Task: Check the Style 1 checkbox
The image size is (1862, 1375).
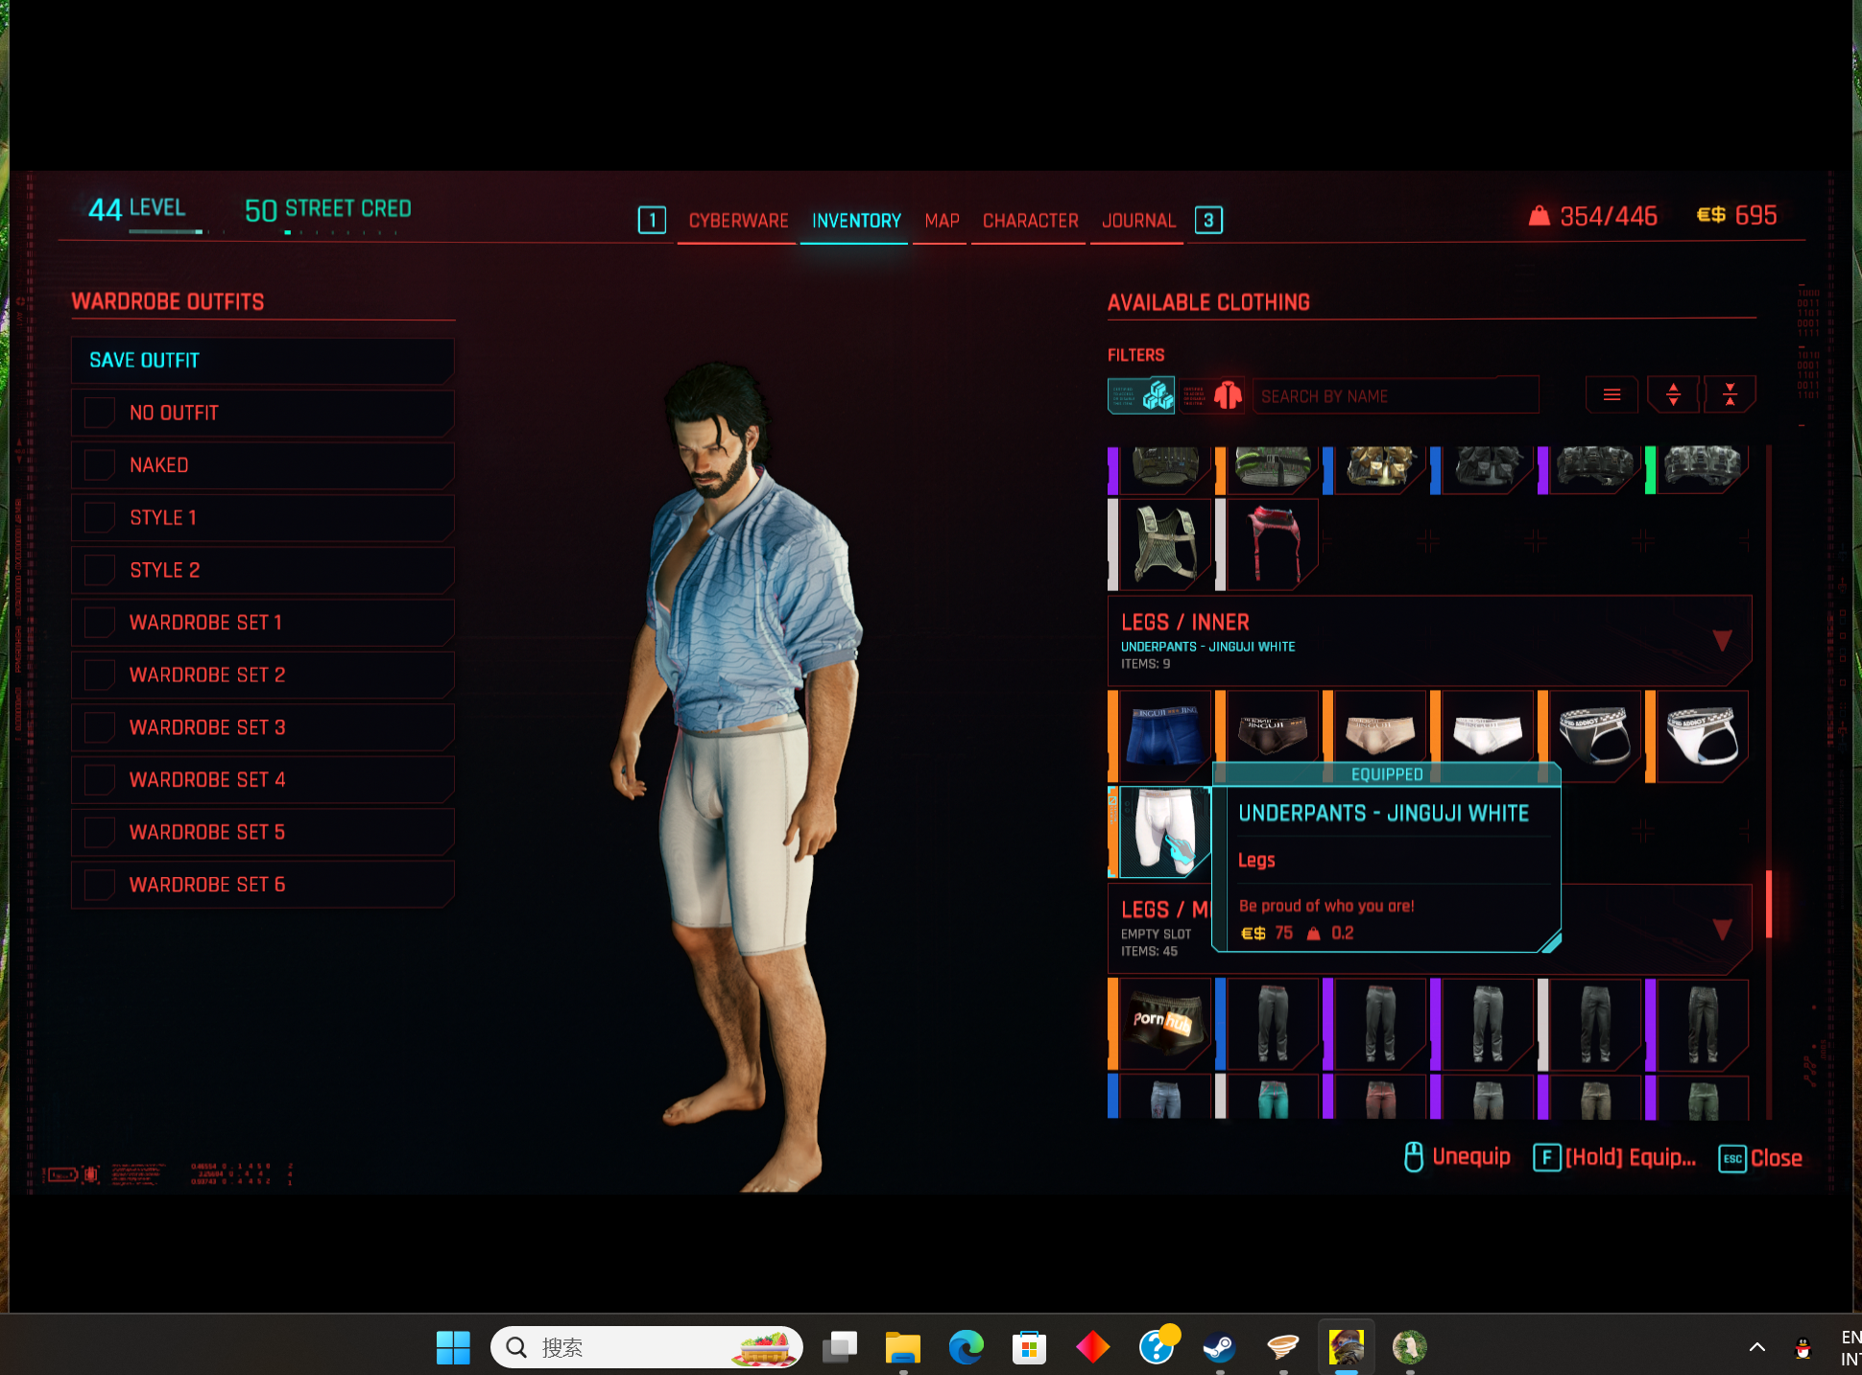Action: [x=100, y=518]
